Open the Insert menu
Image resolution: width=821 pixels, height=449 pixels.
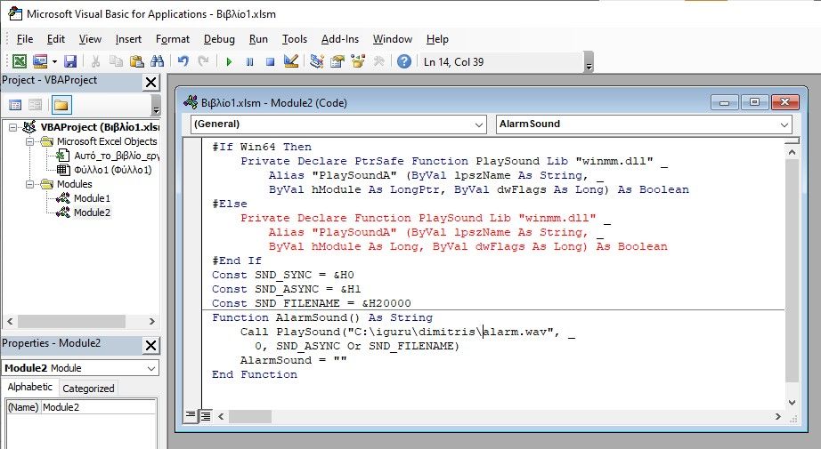point(128,39)
